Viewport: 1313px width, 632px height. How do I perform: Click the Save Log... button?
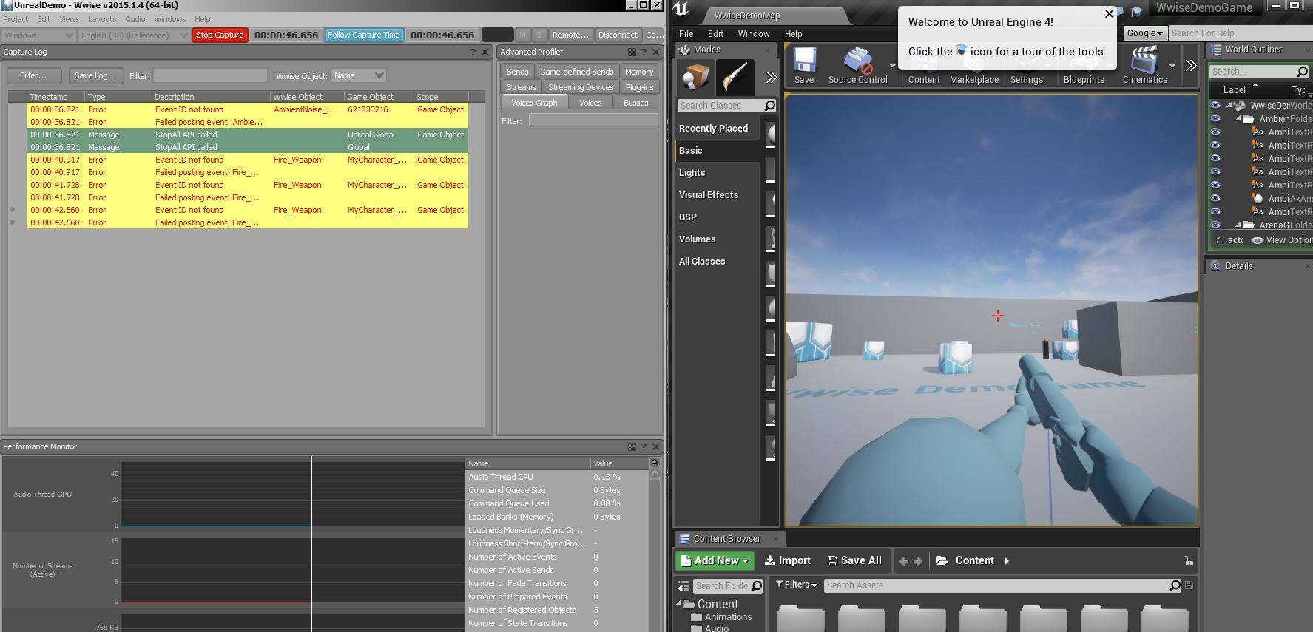(x=95, y=75)
